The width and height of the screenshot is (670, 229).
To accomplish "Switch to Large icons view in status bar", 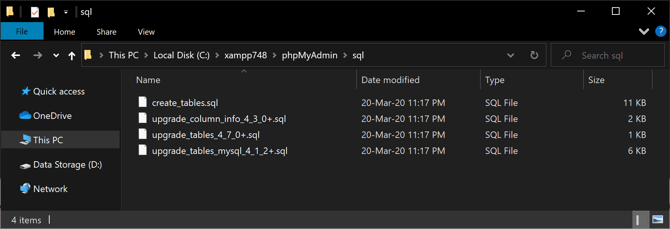I will [658, 219].
